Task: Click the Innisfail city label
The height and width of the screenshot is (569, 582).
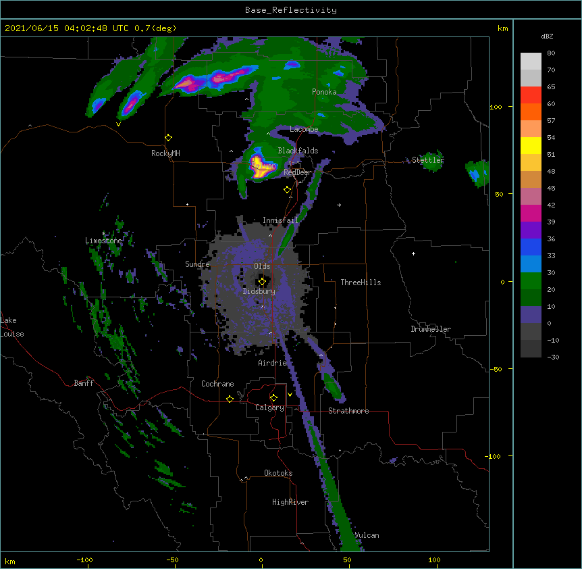Action: (x=280, y=220)
